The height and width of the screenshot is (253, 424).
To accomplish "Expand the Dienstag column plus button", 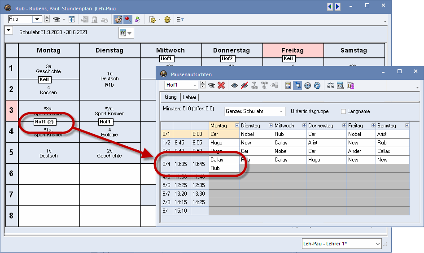I will [271, 126].
